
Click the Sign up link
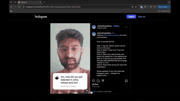coord(141,17)
